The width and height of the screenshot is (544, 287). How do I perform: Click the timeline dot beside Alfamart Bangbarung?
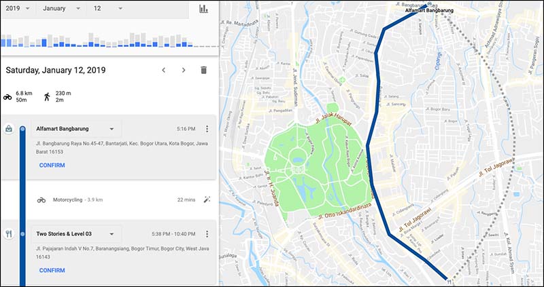coord(22,129)
